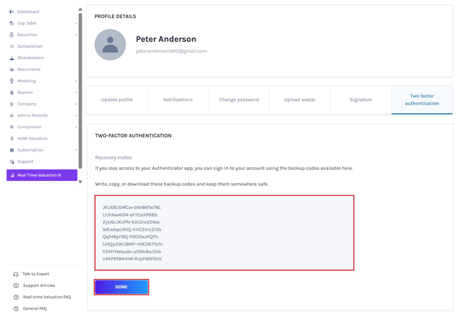Select the Shareholders person icon
456x317 pixels.
12,58
